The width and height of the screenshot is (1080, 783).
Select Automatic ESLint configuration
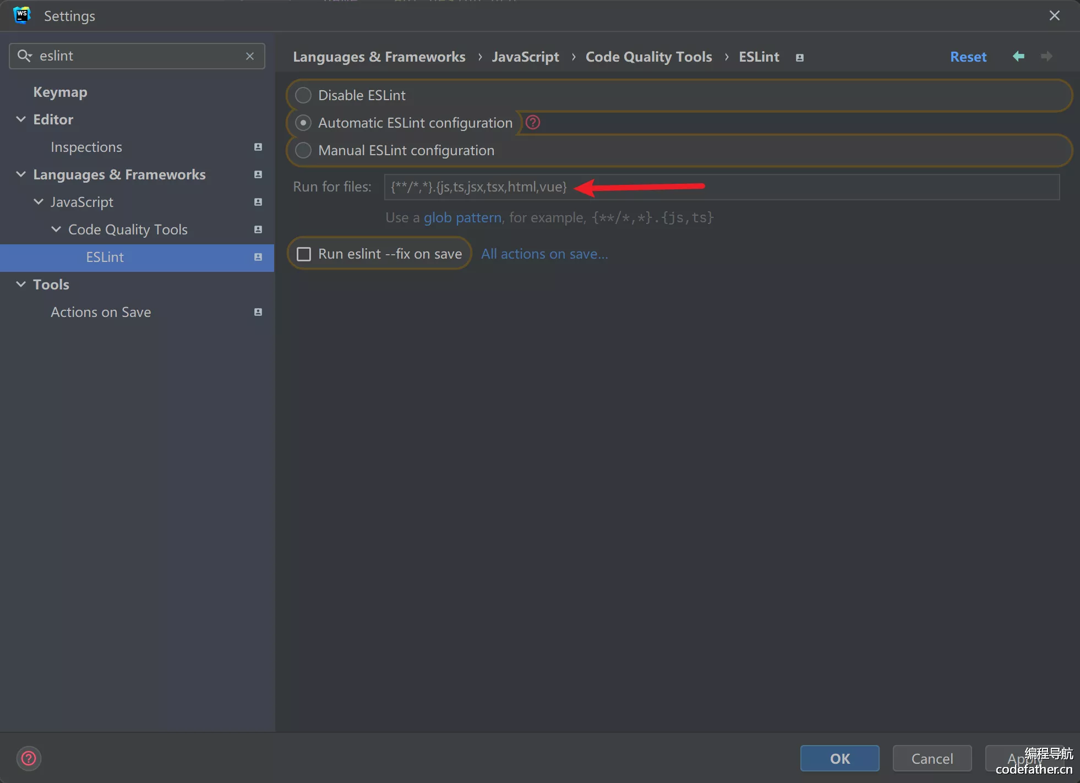click(303, 123)
